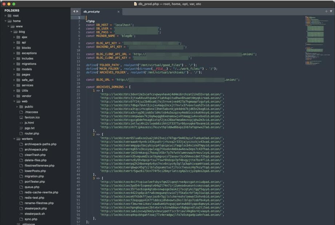The width and height of the screenshot is (335, 225).
Task: Click the includes folder icon
Action: pyautogui.click(x=19, y=58)
